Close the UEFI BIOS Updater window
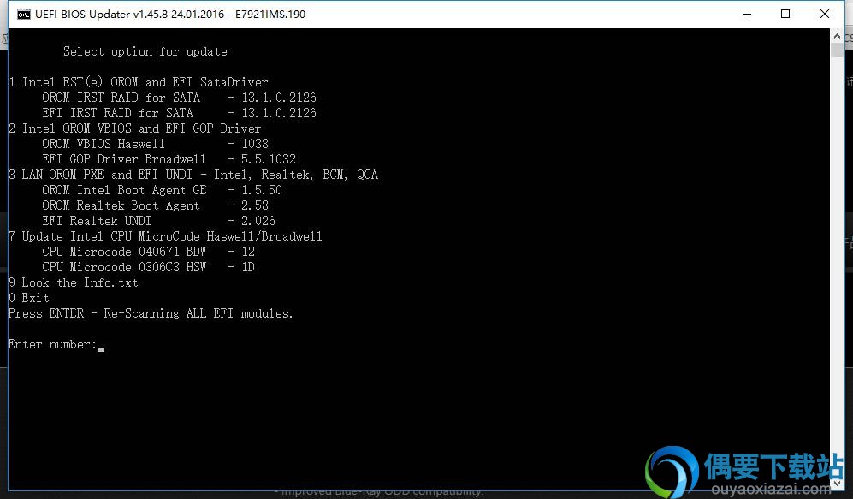Image resolution: width=853 pixels, height=499 pixels. (825, 15)
